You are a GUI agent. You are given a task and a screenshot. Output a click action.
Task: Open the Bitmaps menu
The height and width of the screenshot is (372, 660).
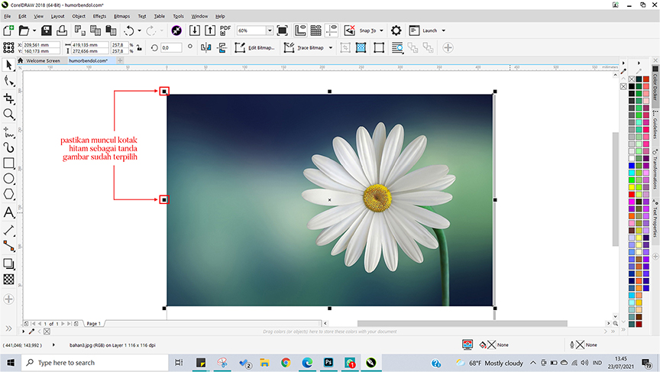click(121, 16)
